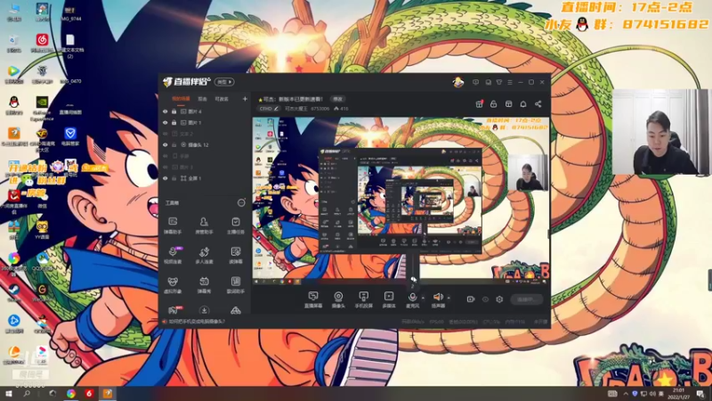Open the 歌词助手 tool
Screen dimensions: 712x401
pyautogui.click(x=235, y=285)
